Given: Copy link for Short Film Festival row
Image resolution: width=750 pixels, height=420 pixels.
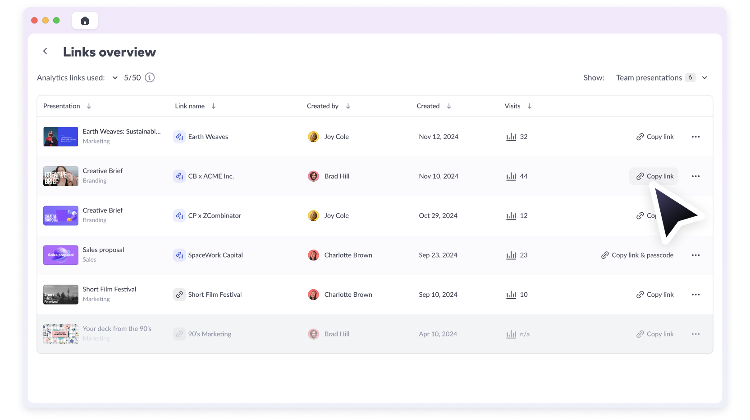Looking at the screenshot, I should tap(655, 295).
